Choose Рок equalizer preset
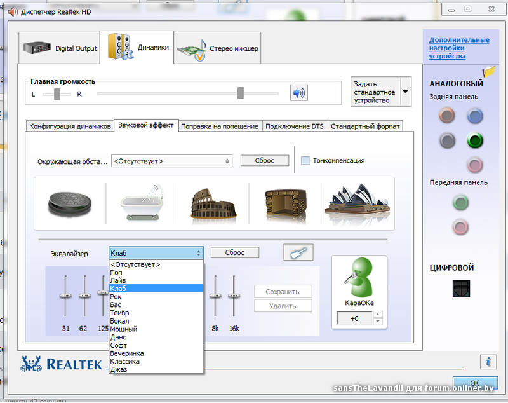Image resolution: width=508 pixels, height=403 pixels. (156, 297)
